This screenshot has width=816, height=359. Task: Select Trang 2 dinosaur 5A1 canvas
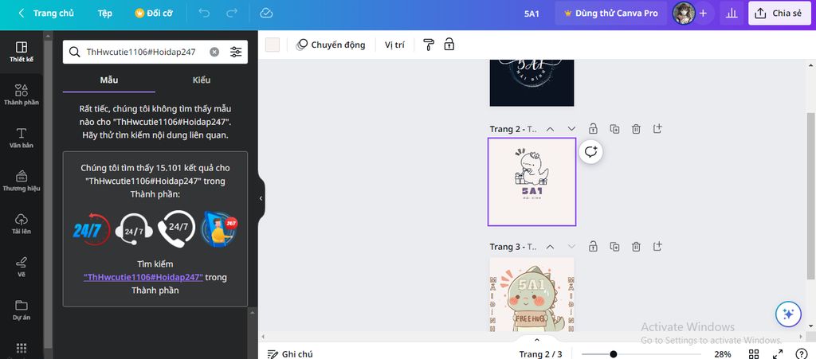tap(532, 181)
